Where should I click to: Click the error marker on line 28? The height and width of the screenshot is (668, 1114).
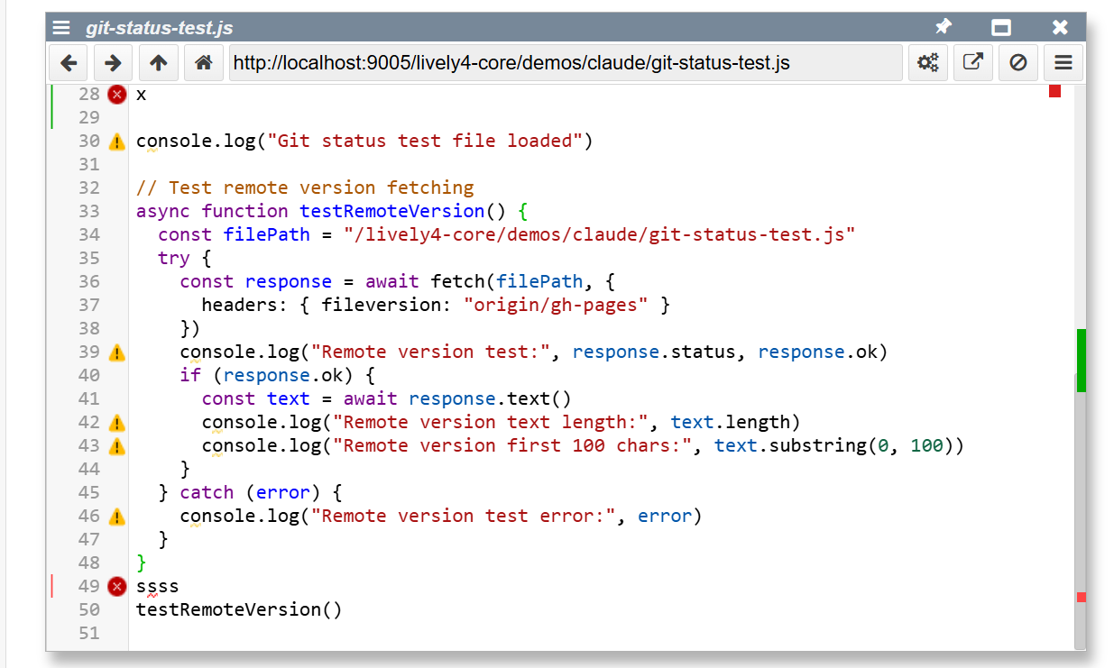(116, 94)
